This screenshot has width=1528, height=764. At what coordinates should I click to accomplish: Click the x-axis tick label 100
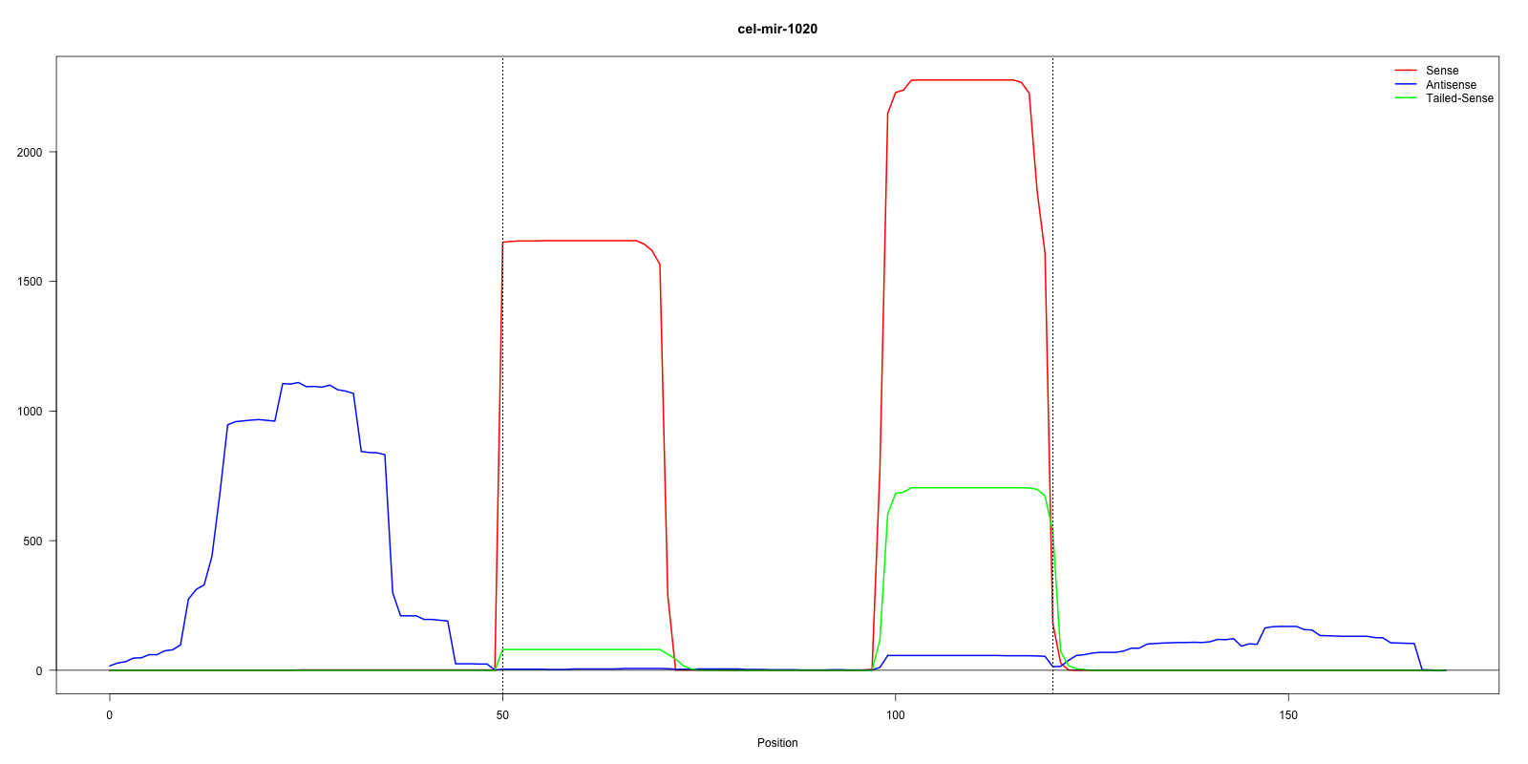click(895, 715)
